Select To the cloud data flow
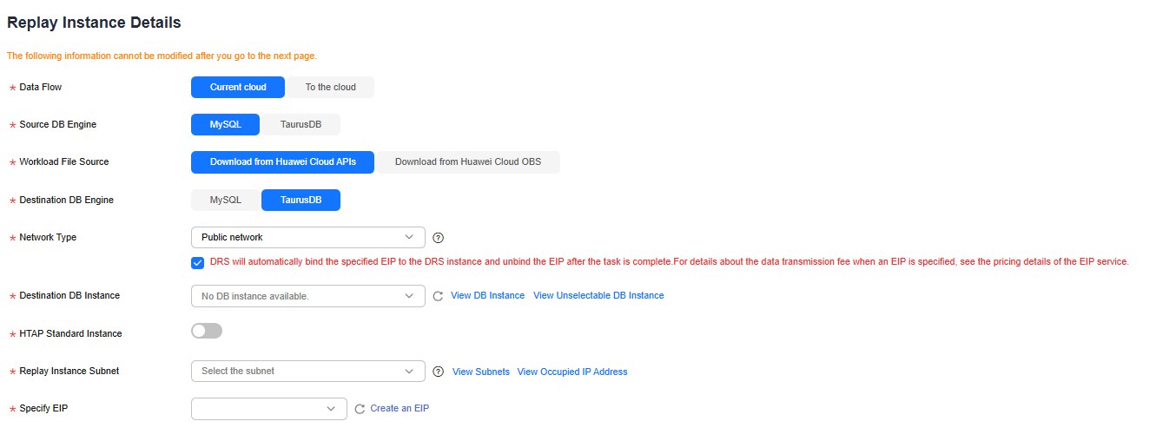The image size is (1156, 441). tap(331, 87)
